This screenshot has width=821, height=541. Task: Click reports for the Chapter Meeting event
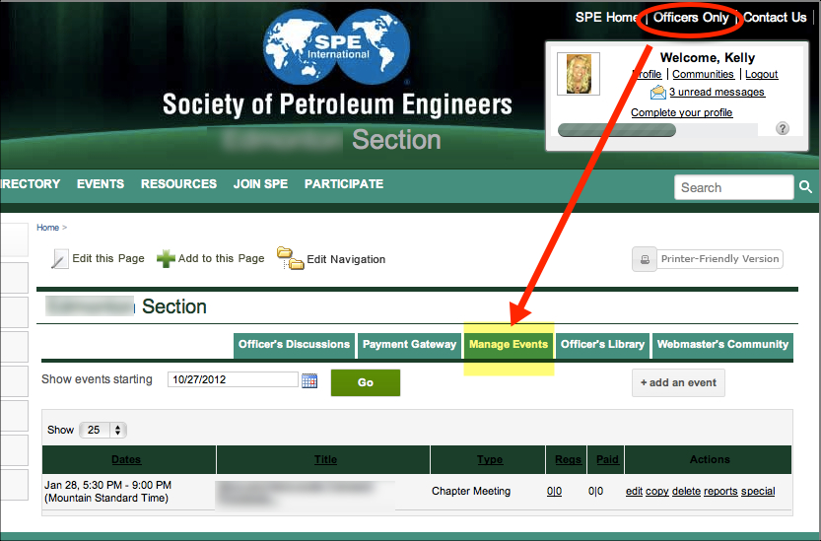[720, 492]
